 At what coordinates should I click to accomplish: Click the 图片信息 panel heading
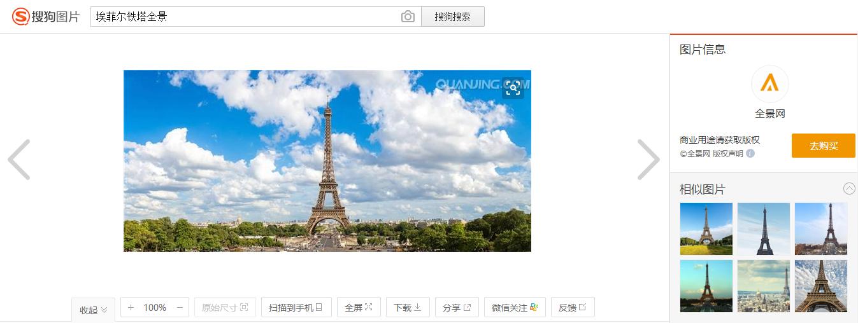pyautogui.click(x=703, y=49)
